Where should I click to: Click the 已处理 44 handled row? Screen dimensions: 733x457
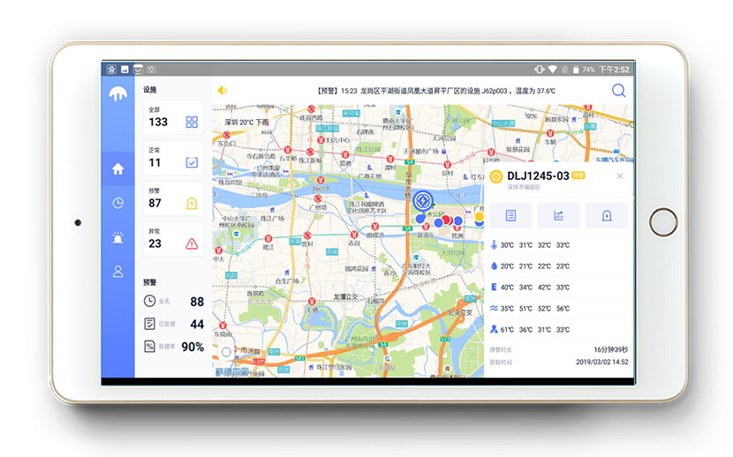pyautogui.click(x=173, y=325)
